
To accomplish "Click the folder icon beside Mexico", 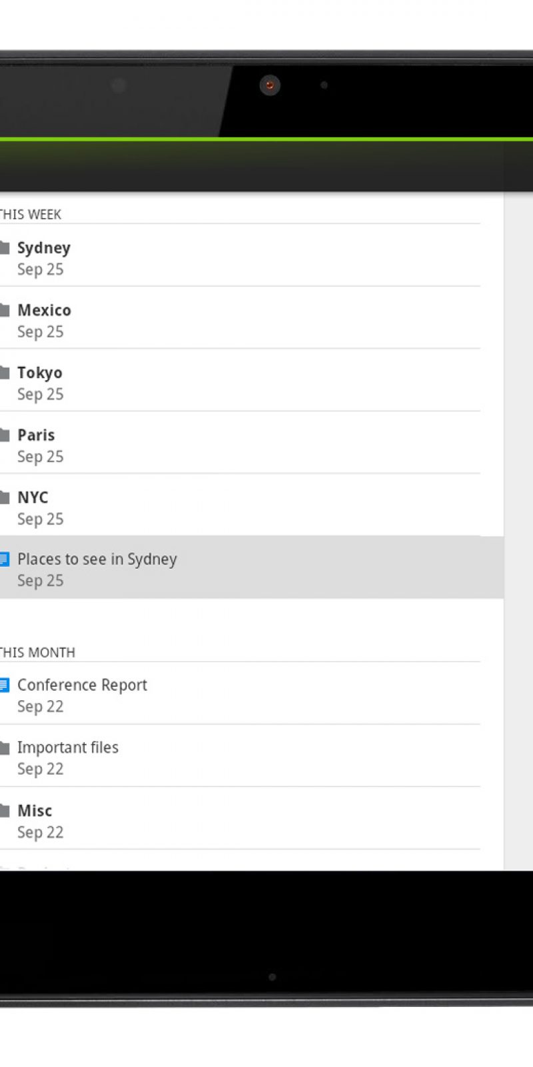I will click(5, 310).
